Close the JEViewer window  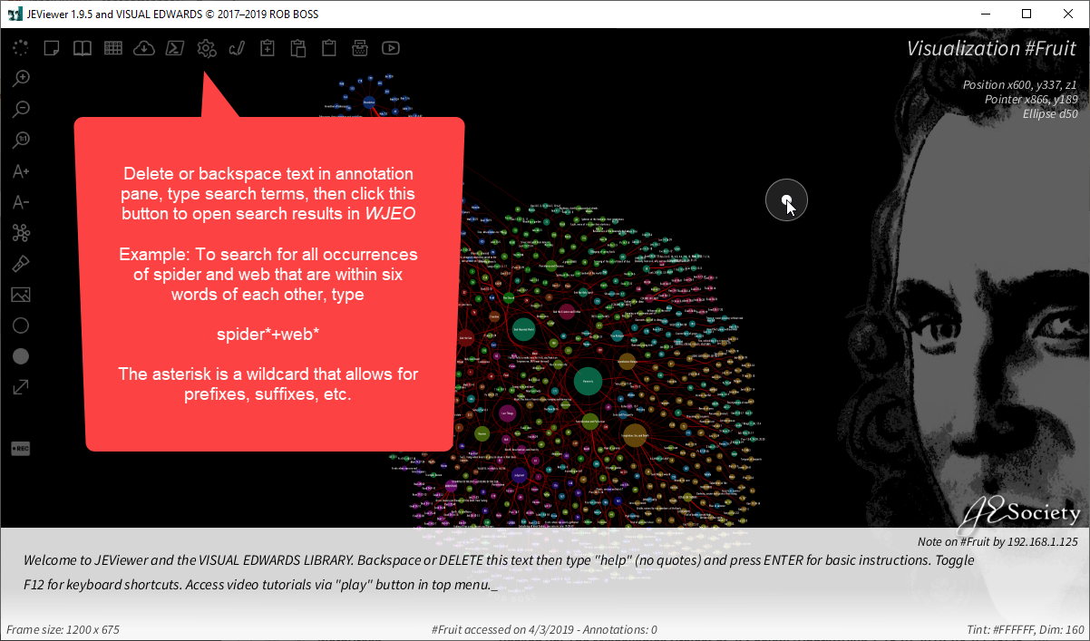click(1068, 14)
